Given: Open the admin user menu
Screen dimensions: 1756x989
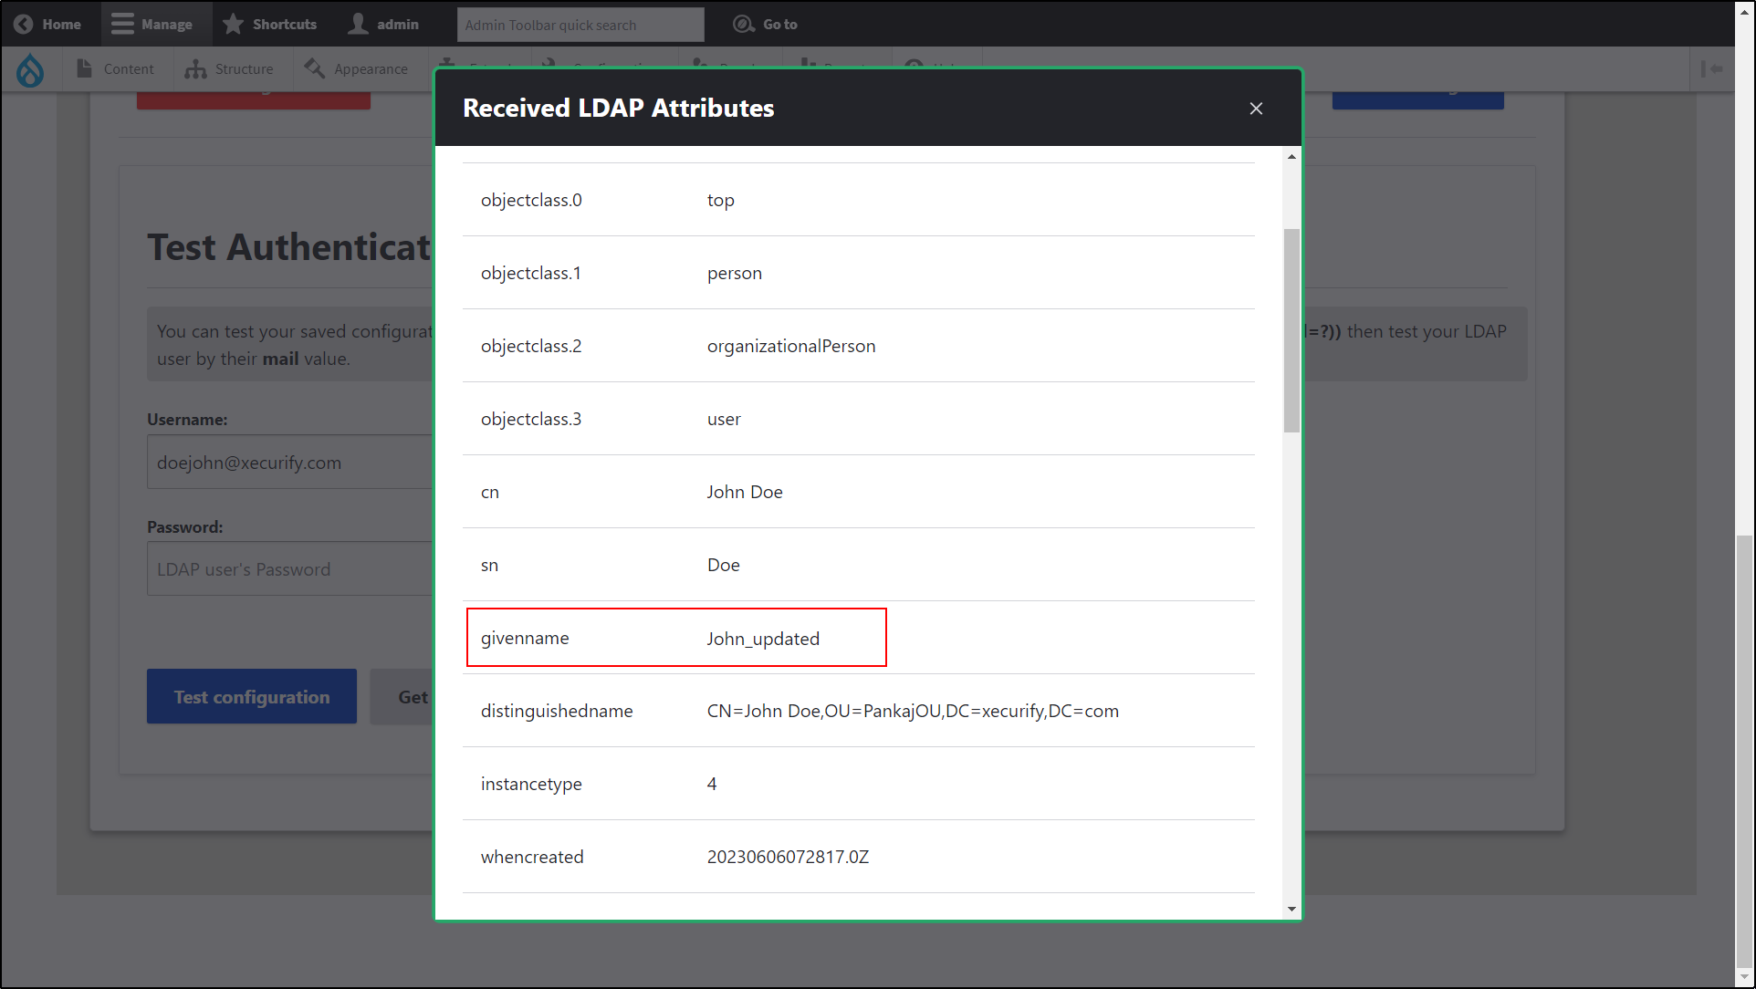Looking at the screenshot, I should (x=383, y=25).
